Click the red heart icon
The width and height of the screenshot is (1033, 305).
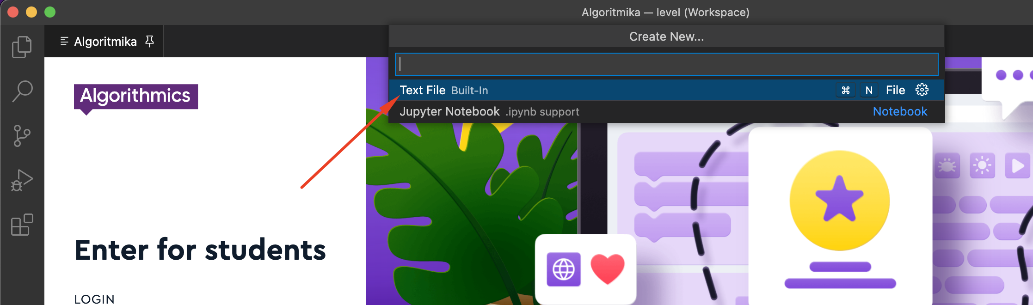[x=607, y=268]
